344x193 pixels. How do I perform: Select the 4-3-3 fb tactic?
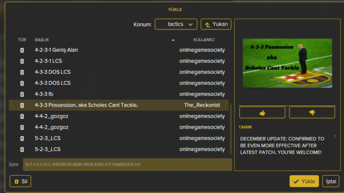click(x=119, y=94)
